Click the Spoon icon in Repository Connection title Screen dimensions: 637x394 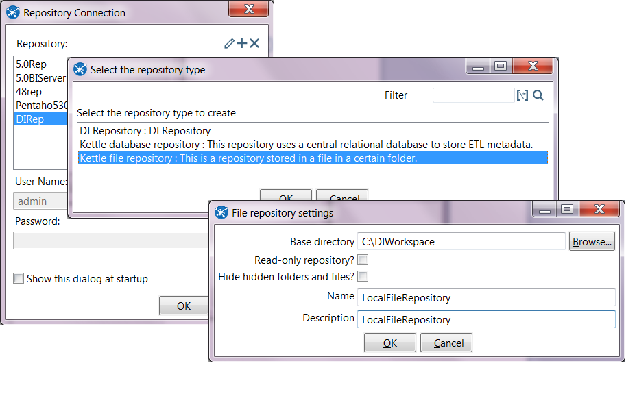pyautogui.click(x=12, y=12)
